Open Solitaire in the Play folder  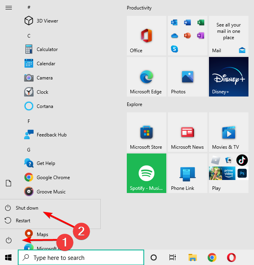(x=229, y=160)
